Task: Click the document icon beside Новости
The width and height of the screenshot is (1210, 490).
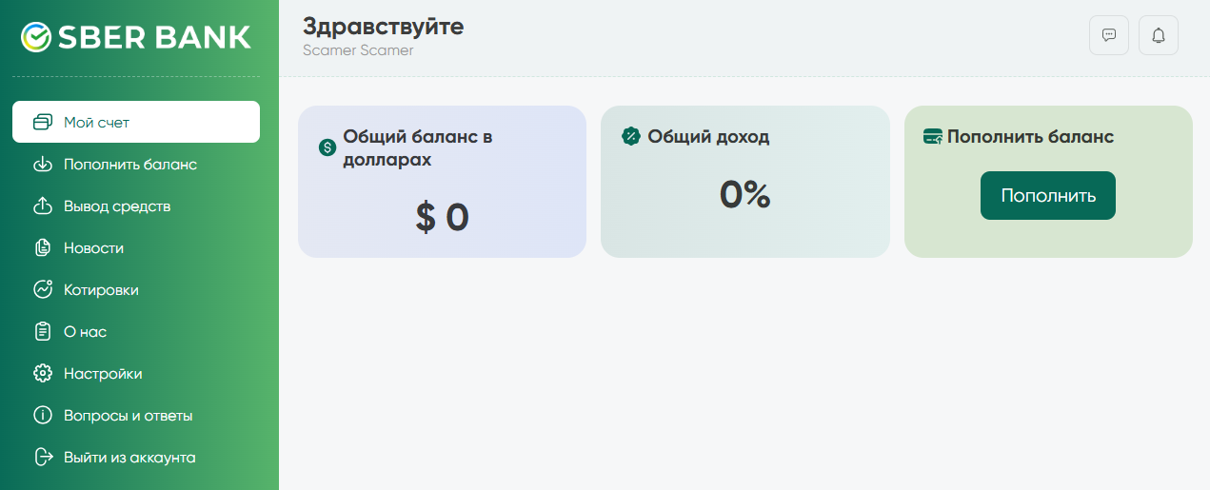Action: point(42,247)
